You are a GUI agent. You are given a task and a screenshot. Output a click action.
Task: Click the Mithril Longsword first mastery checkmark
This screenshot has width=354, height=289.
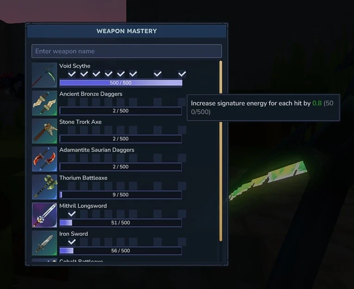tap(72, 214)
